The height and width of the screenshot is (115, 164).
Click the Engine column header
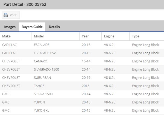pyautogui.click(x=109, y=36)
